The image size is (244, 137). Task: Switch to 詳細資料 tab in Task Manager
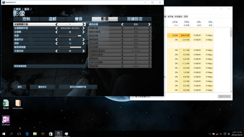pos(179,17)
